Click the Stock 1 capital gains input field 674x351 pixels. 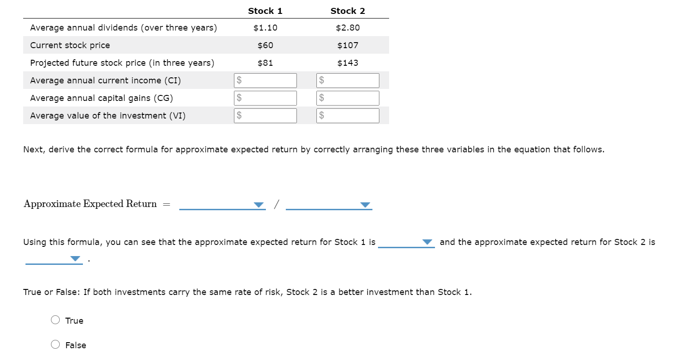(265, 98)
